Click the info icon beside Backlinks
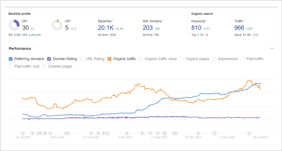Screen dimensions: 282x151 (x=113, y=20)
